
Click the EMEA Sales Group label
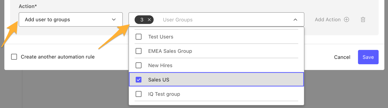[x=170, y=51]
